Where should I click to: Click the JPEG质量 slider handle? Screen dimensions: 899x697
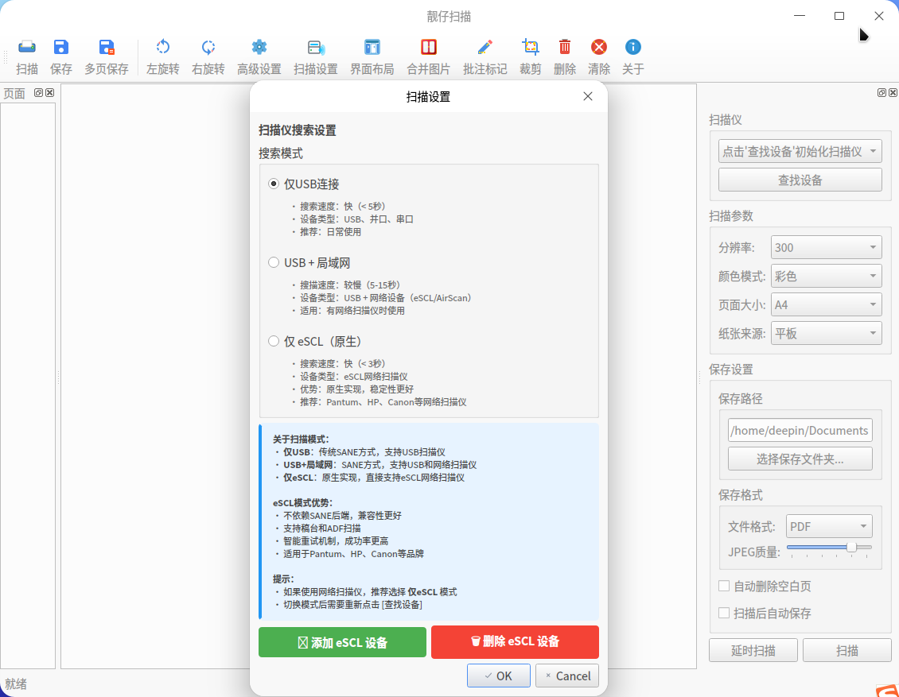(x=852, y=547)
